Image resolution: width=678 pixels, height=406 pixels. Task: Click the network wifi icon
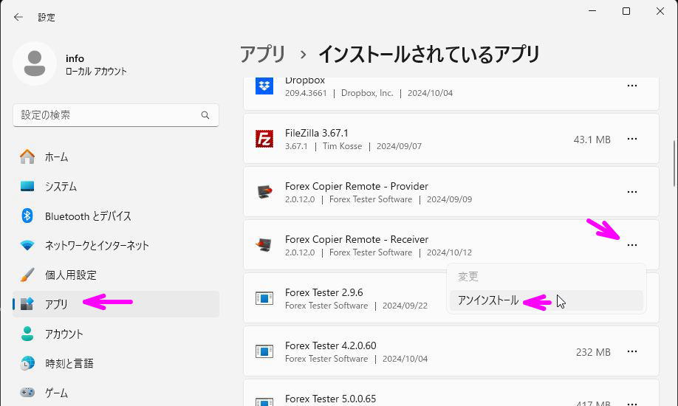pyautogui.click(x=27, y=245)
